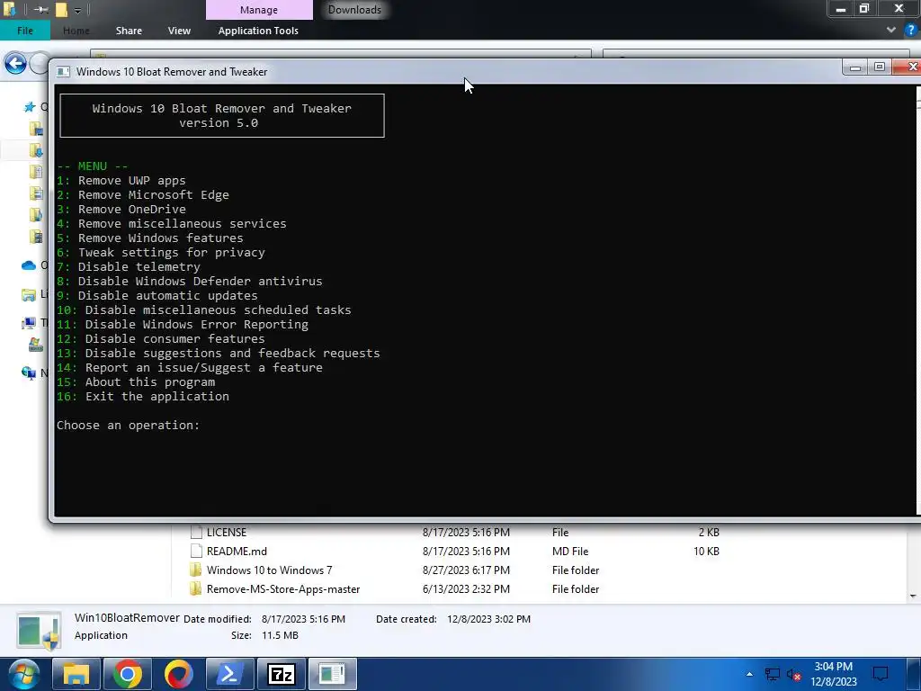This screenshot has height=691, width=921.
Task: Click the 'Choose an operation:' prompt line
Action: point(128,425)
